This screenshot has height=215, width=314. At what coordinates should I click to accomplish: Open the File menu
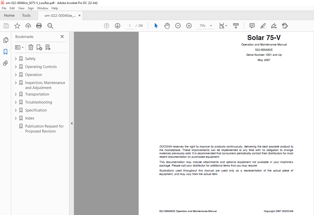pos(4,8)
